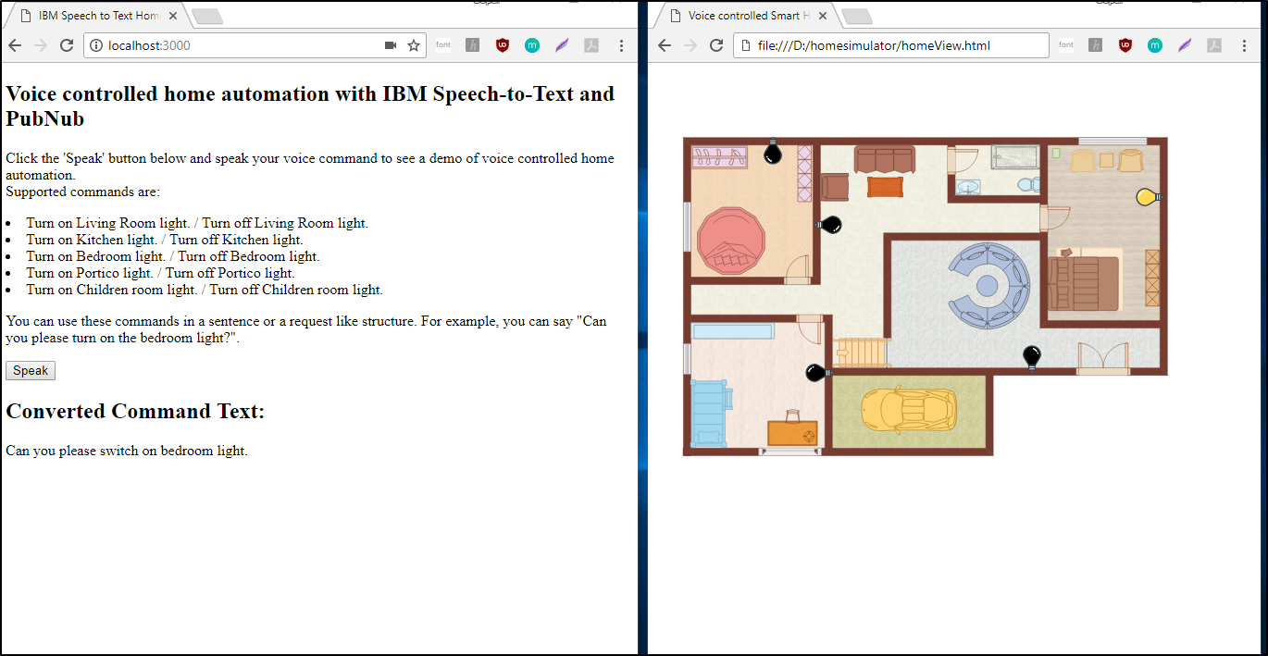Click the localhost:3000 address bar
1268x656 pixels.
pos(255,45)
